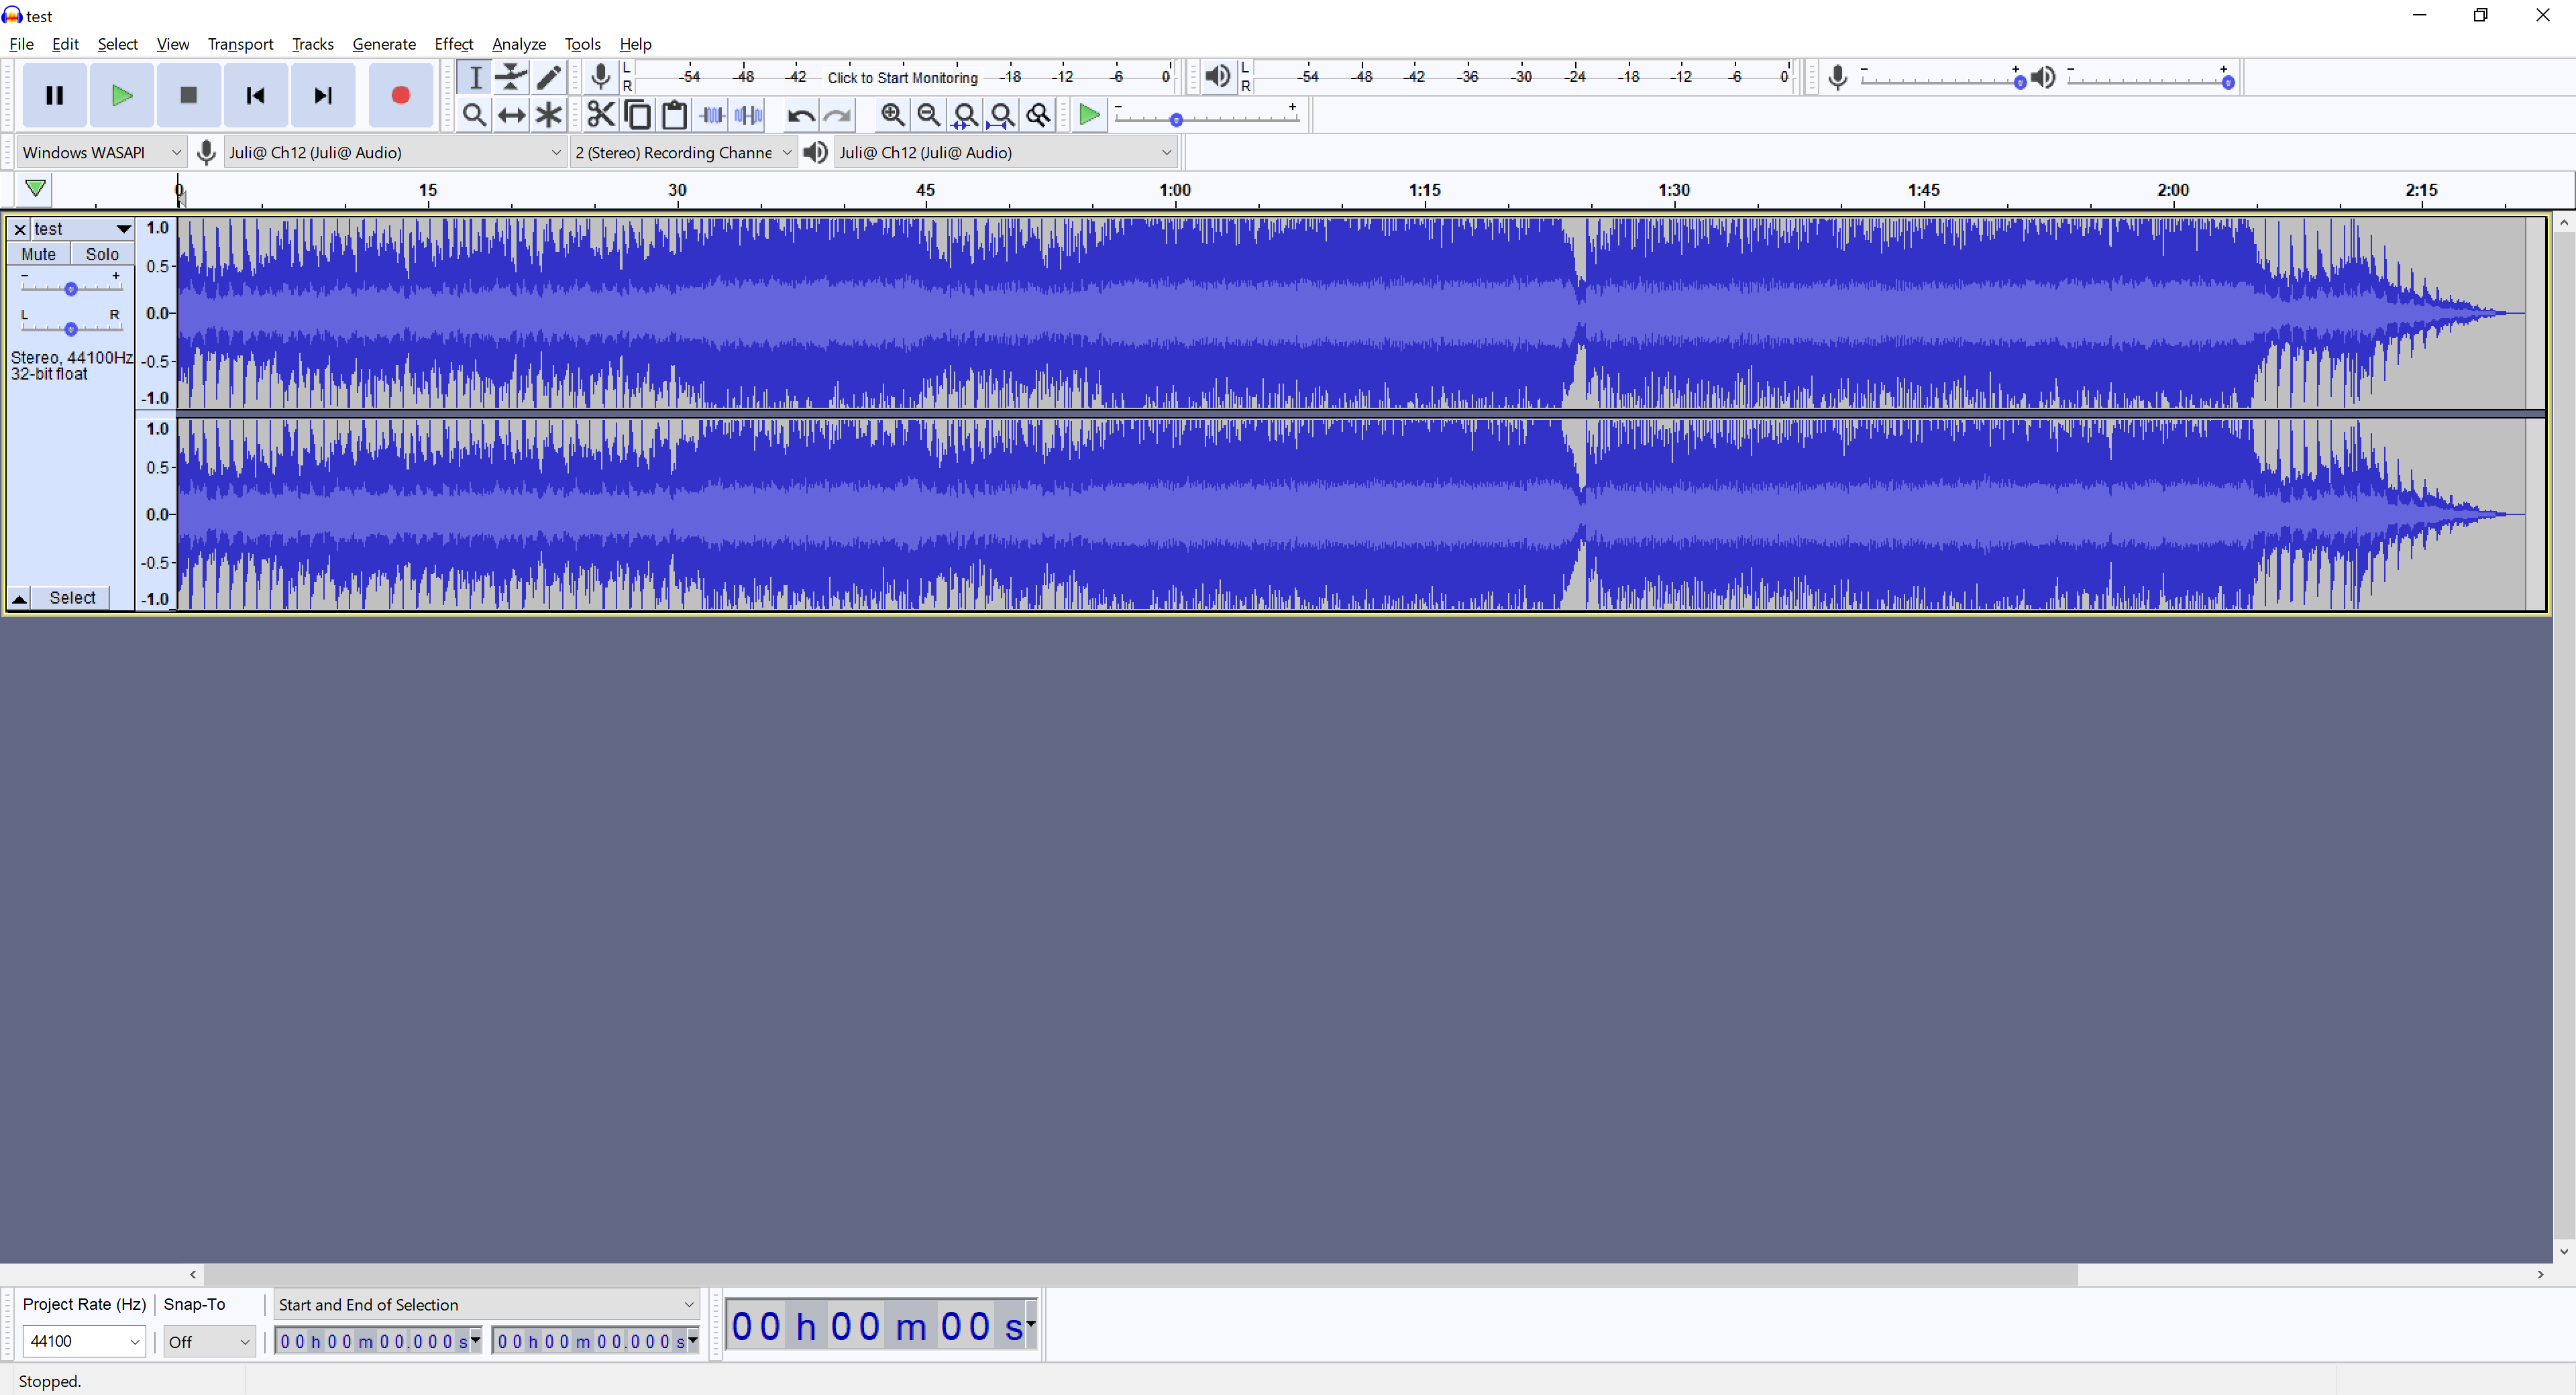
Task: Click the track gain slider knob
Action: coord(71,290)
